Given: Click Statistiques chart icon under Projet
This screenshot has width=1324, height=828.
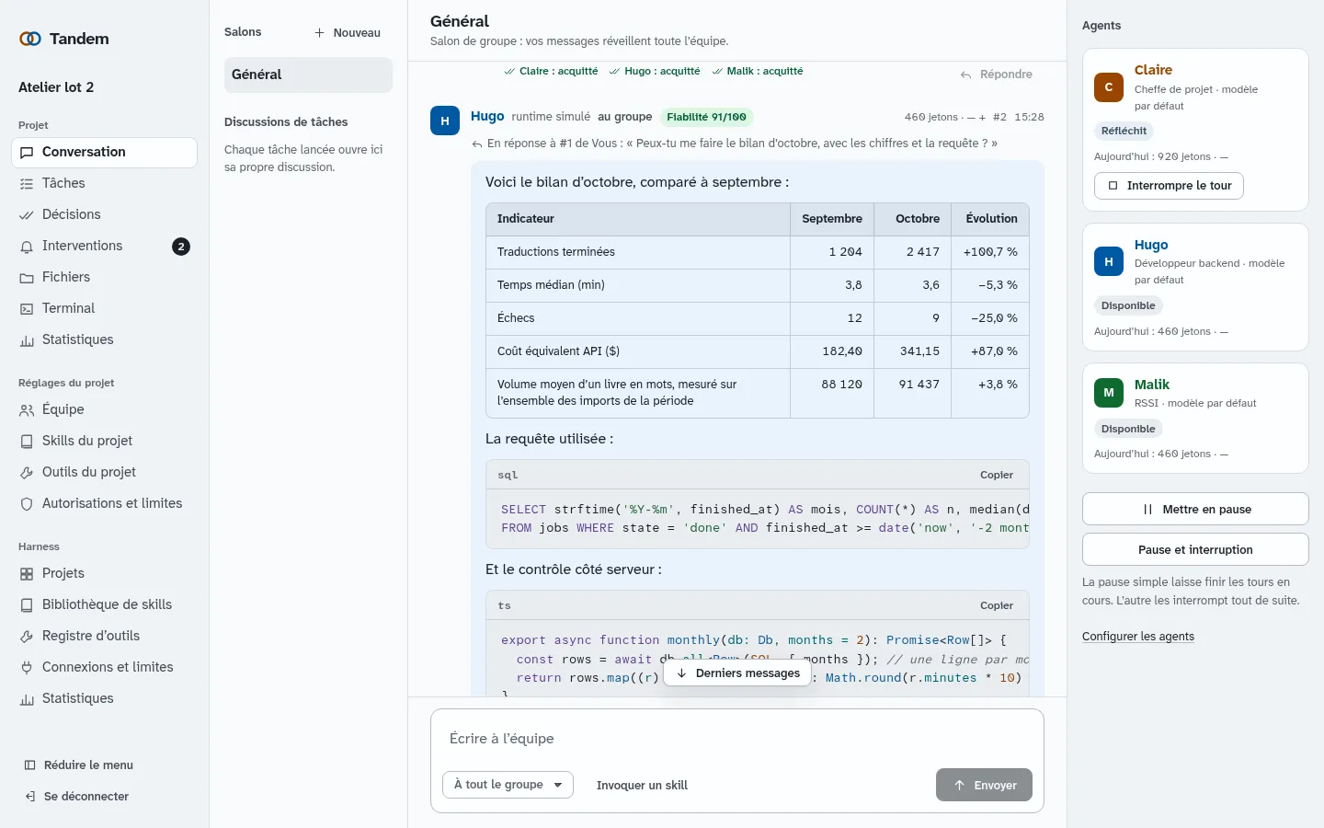Looking at the screenshot, I should click(x=27, y=340).
